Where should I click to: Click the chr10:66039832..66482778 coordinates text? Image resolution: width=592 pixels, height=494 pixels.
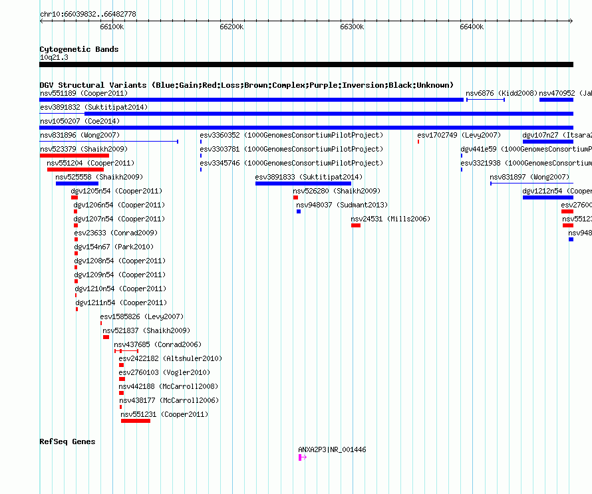point(88,15)
